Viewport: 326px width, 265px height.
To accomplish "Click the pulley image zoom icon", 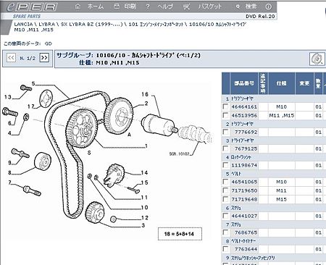I will pos(317,59).
